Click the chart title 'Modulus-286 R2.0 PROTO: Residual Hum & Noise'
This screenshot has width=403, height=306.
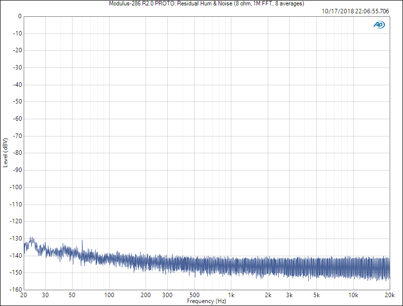click(x=171, y=3)
